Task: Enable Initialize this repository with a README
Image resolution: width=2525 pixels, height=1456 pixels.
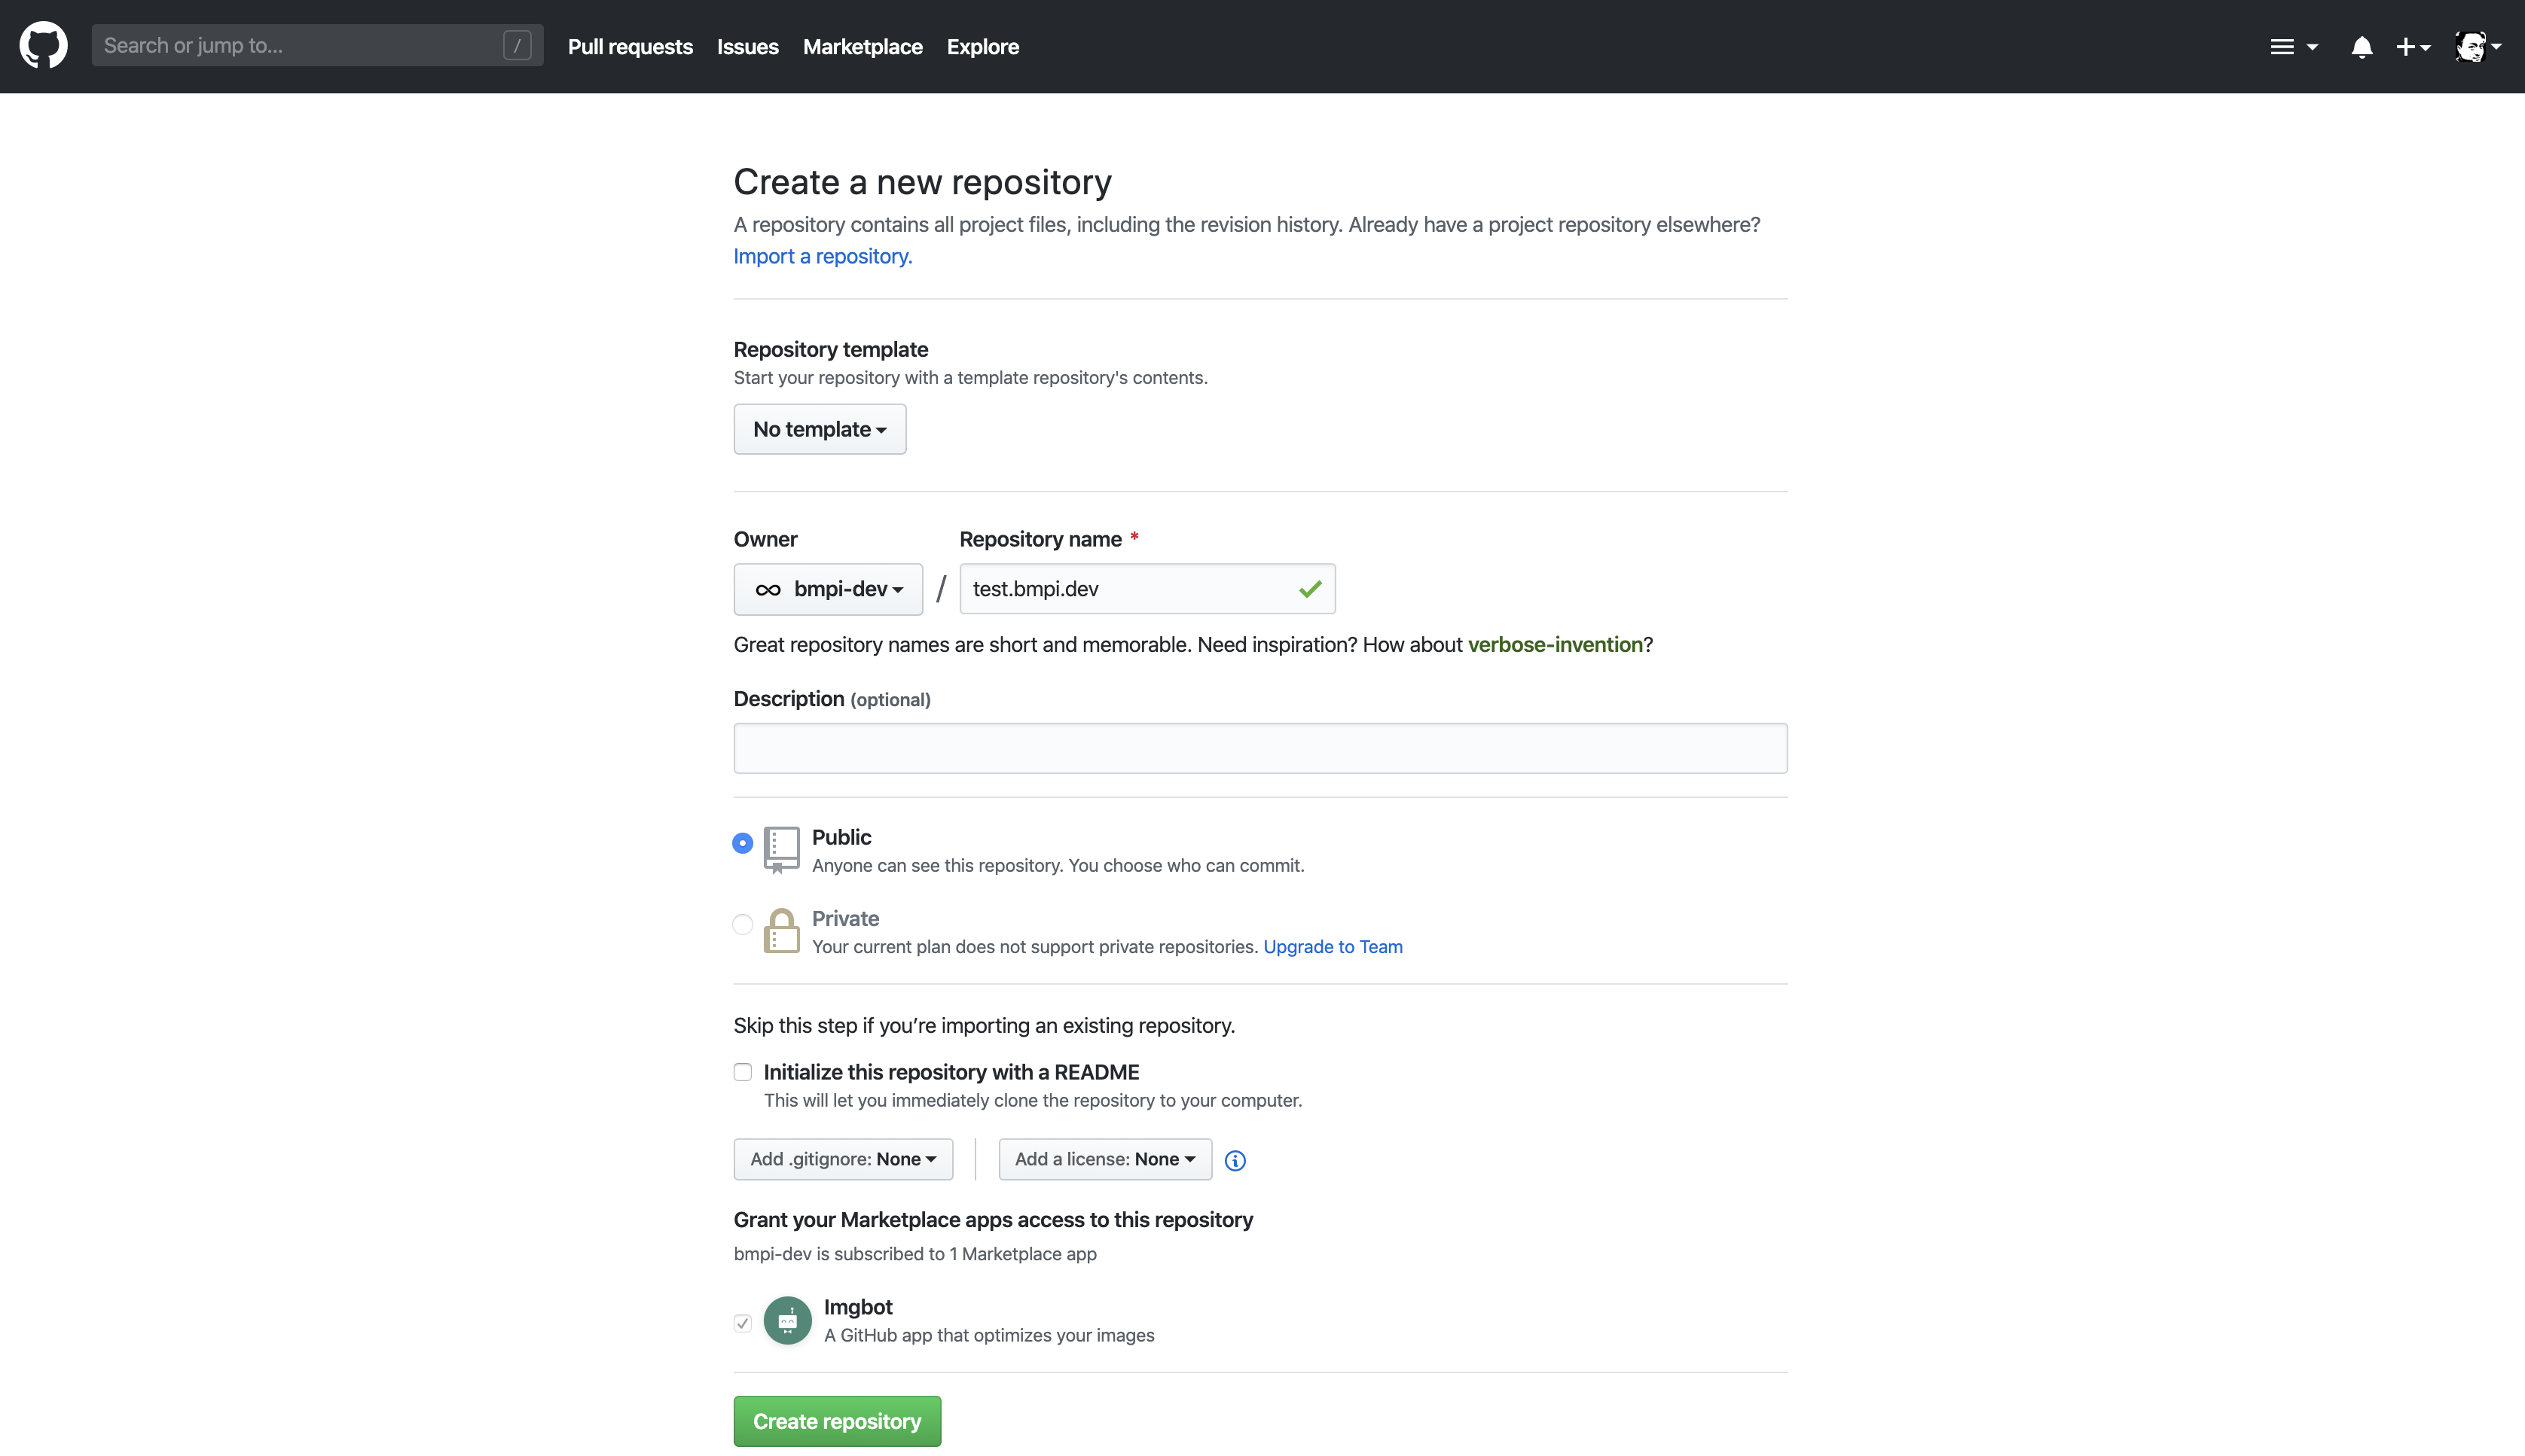Action: pos(742,1072)
